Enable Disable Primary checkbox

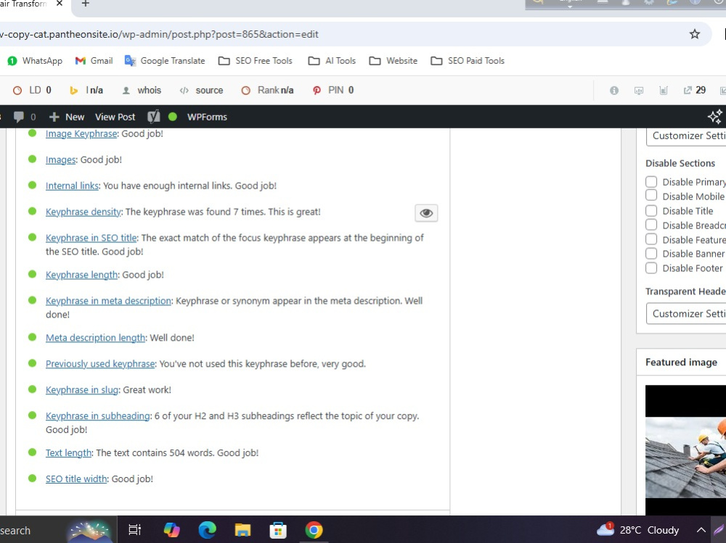click(651, 182)
